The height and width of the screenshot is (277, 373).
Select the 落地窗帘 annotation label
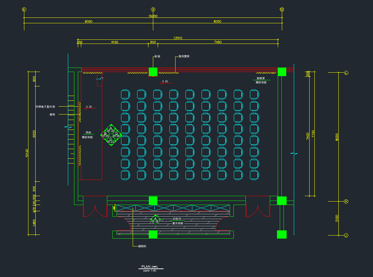pos(184,56)
